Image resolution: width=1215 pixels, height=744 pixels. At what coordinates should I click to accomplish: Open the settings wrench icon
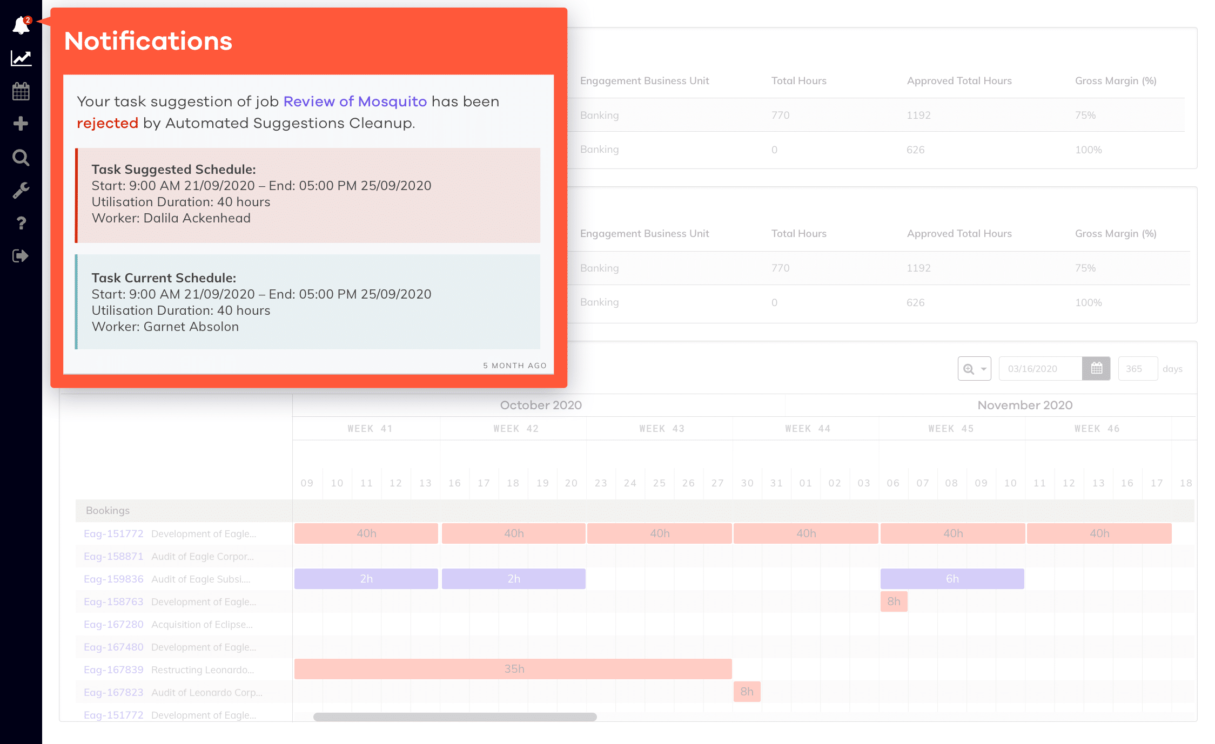(x=21, y=190)
